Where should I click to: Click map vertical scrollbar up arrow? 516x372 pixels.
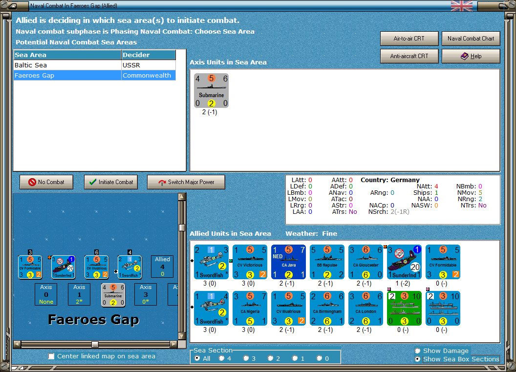pyautogui.click(x=182, y=197)
